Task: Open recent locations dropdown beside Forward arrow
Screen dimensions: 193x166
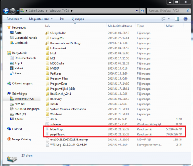Action: point(17,11)
